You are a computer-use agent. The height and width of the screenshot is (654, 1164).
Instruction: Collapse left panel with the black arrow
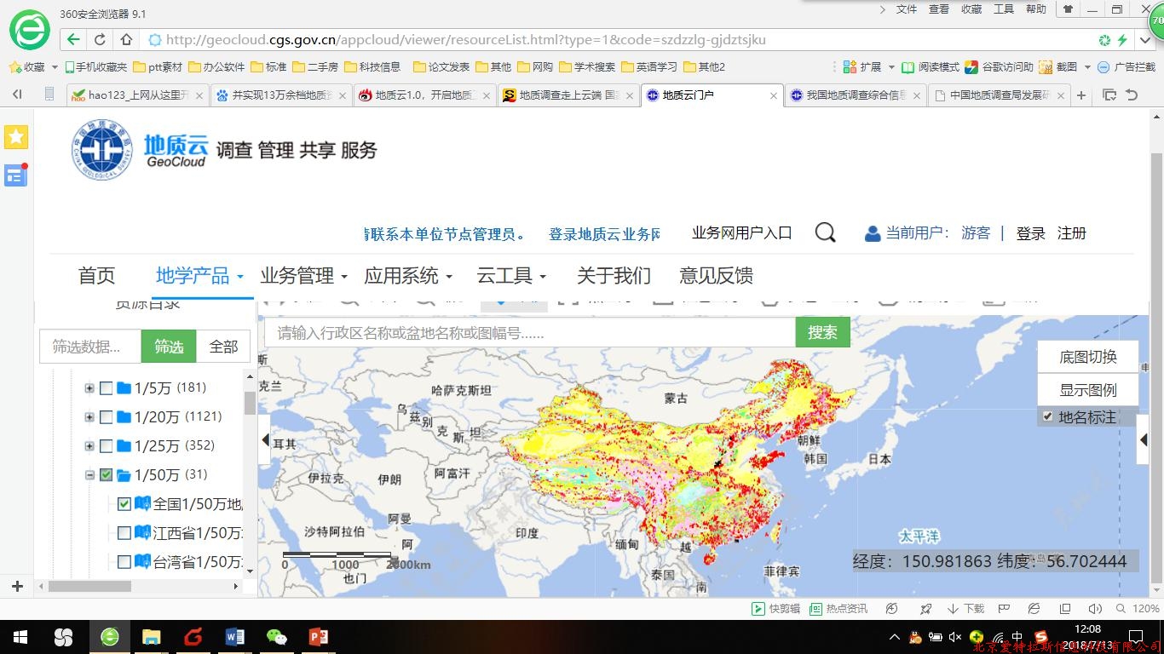[265, 440]
